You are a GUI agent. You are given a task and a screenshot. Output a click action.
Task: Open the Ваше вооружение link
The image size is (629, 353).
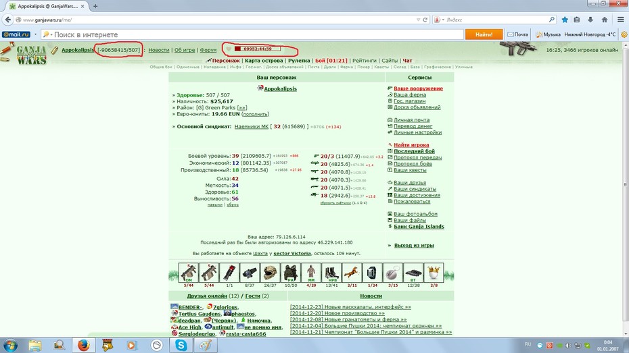coord(418,88)
